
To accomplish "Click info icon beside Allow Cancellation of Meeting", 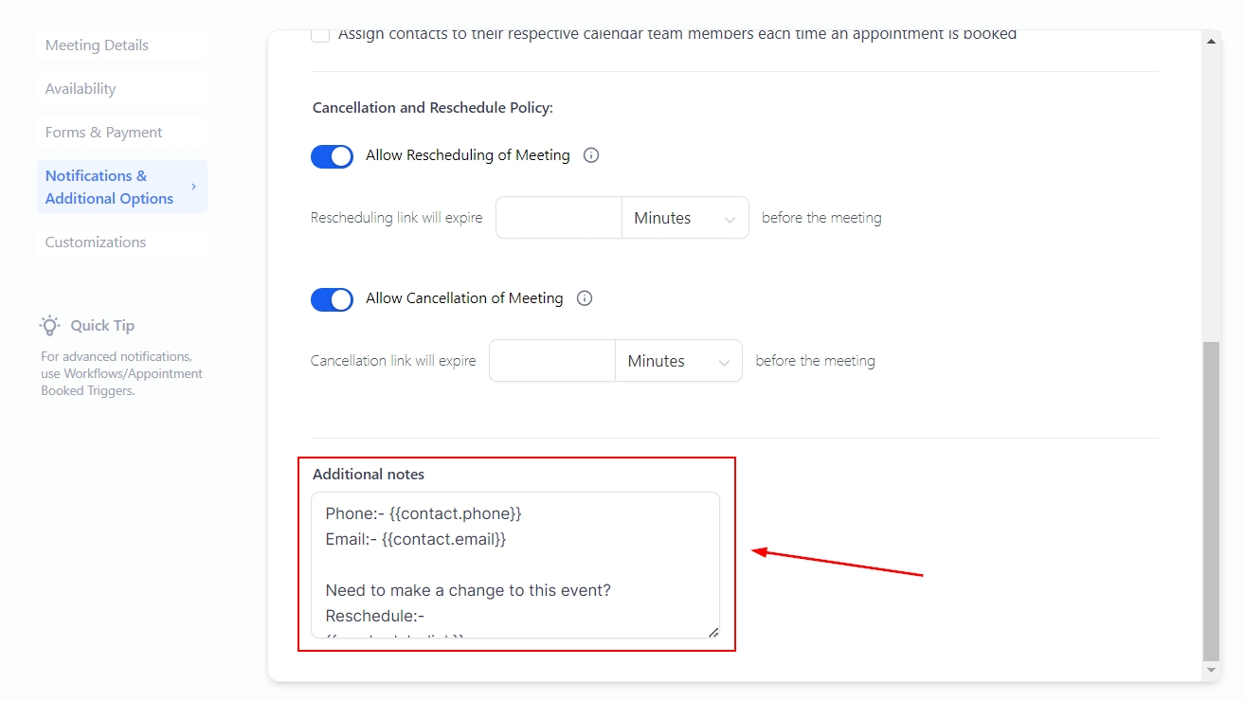I will coord(585,298).
